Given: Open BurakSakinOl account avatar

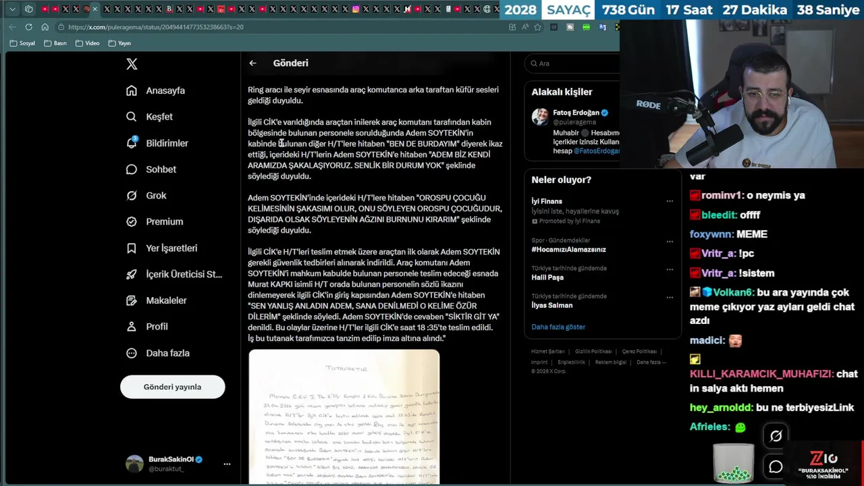Looking at the screenshot, I should (135, 464).
